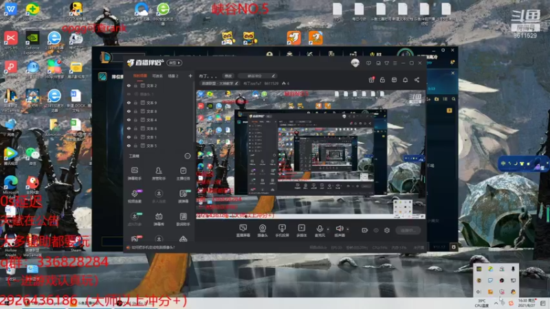Change the 英雄联盟 category selection
The image size is (550, 309).
coord(219,83)
